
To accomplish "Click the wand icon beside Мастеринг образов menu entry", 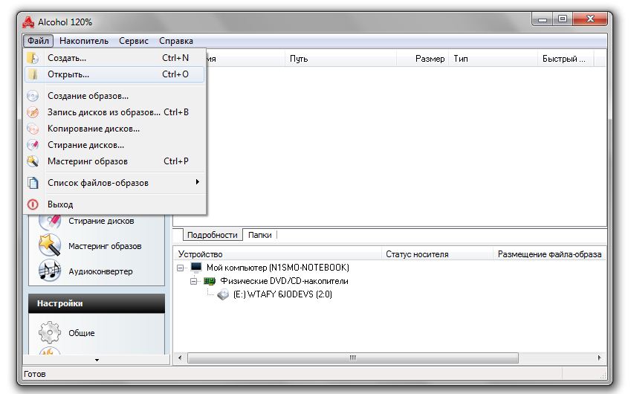I will tap(33, 161).
